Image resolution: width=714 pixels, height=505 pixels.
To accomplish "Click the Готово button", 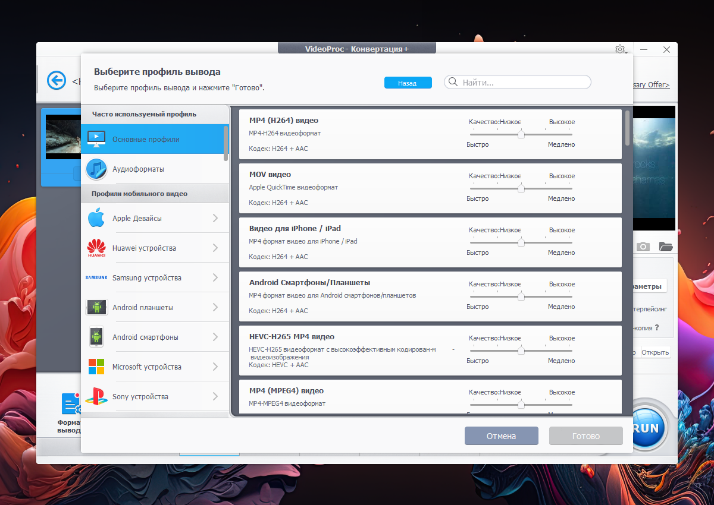I will coord(586,436).
